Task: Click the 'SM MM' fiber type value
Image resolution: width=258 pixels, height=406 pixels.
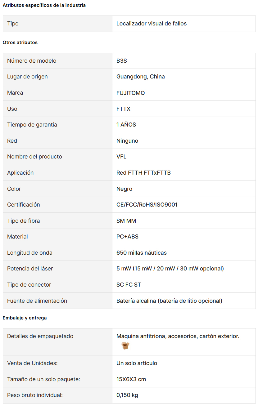Action: pyautogui.click(x=126, y=221)
